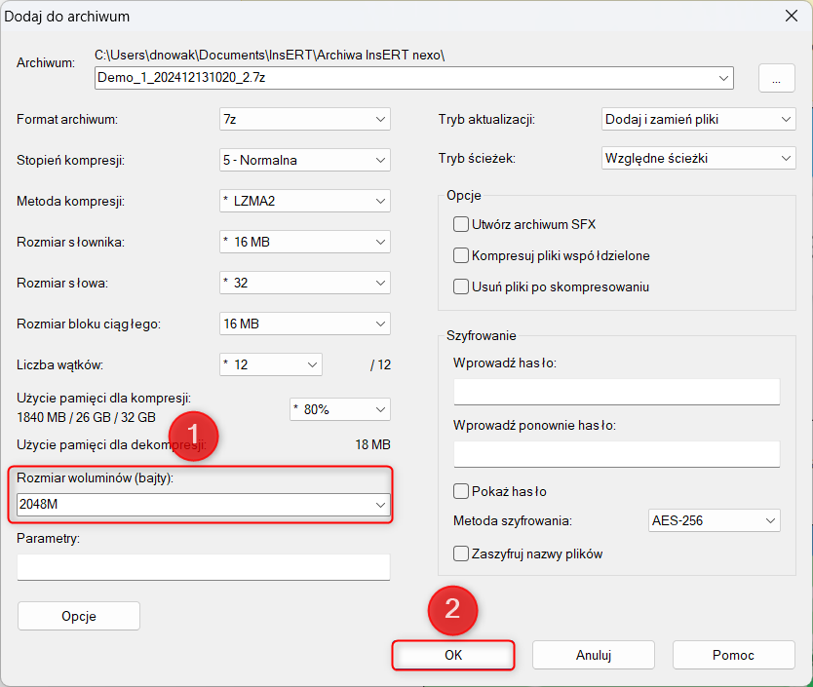This screenshot has width=813, height=687.
Task: Open the Metoda szyfrowania AES-256 dropdown
Action: click(714, 520)
